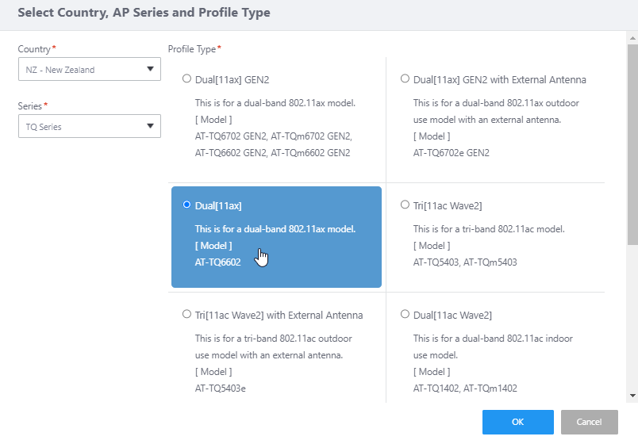This screenshot has height=444, width=638.
Task: Click the scrollbar up arrow
Action: 632,38
